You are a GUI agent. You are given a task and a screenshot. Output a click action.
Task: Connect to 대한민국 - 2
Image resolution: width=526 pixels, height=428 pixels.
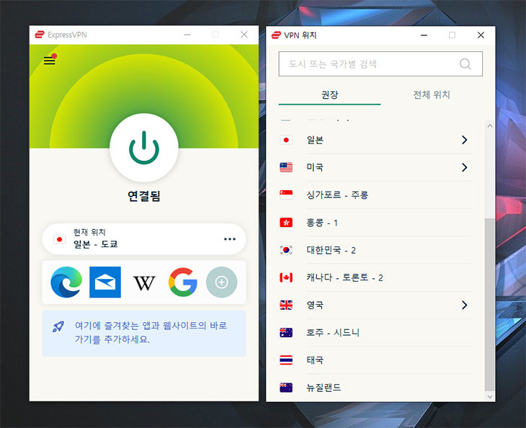(x=375, y=250)
